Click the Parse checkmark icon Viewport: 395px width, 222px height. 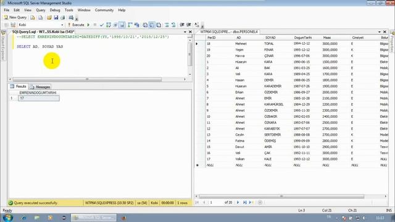click(x=101, y=25)
